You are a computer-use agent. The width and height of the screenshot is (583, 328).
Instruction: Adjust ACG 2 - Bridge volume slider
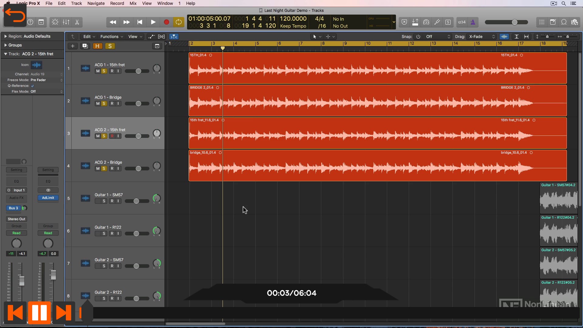(x=137, y=169)
